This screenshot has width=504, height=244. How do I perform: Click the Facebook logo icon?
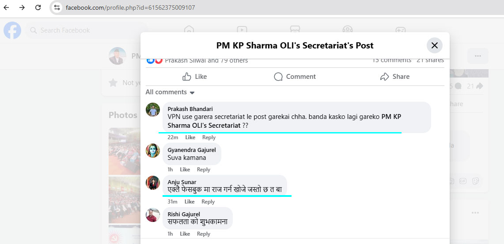pyautogui.click(x=12, y=30)
